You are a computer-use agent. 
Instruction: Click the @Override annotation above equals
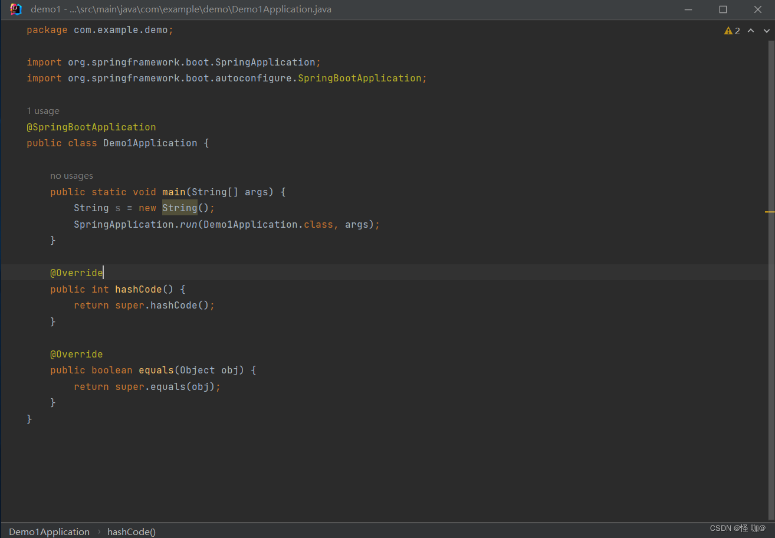point(77,354)
